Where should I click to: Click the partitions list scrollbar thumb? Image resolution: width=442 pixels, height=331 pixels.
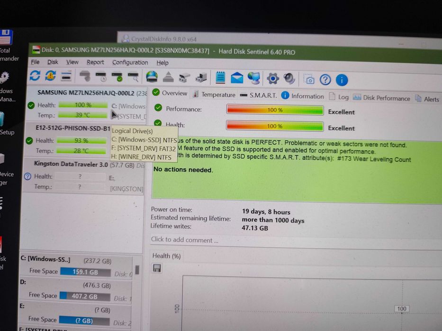(137, 270)
